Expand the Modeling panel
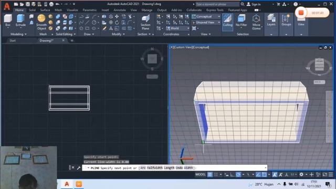 pos(18,34)
